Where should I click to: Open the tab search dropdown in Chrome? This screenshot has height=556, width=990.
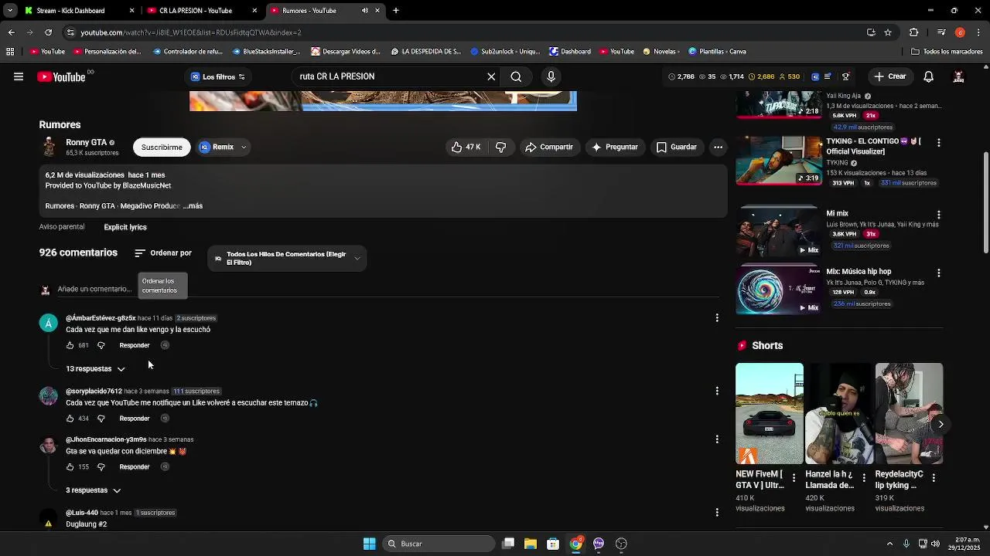(10, 11)
